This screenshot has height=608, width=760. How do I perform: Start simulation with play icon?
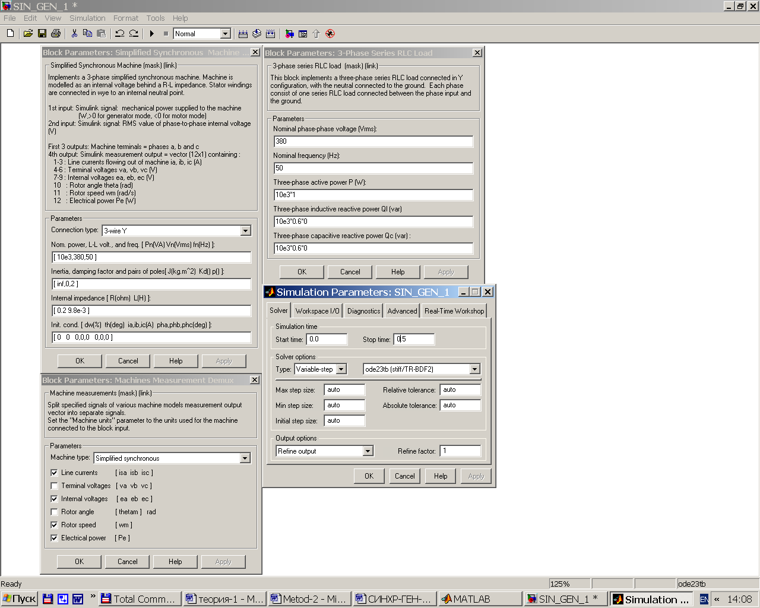click(152, 34)
